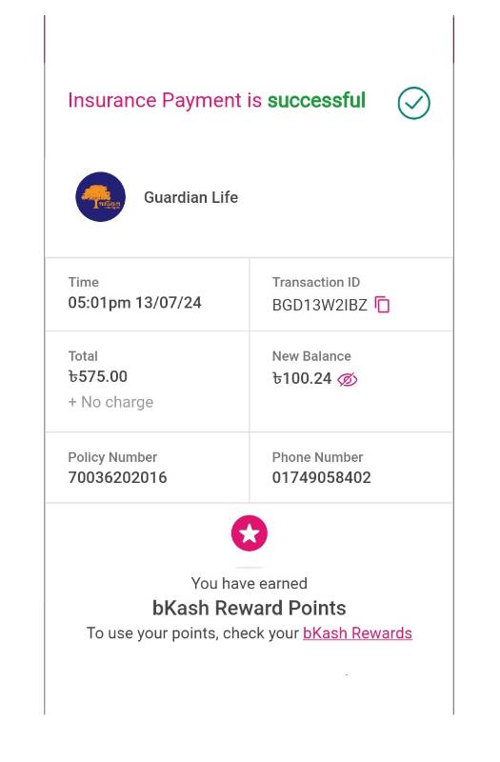Tap the Guardian Life merchant name

191,197
